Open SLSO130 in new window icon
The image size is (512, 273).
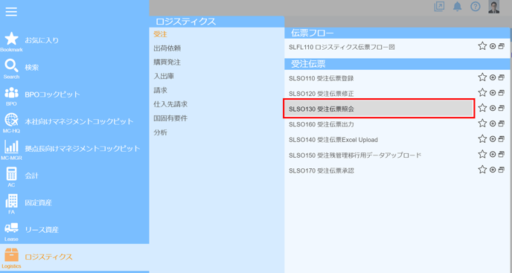[x=502, y=109]
